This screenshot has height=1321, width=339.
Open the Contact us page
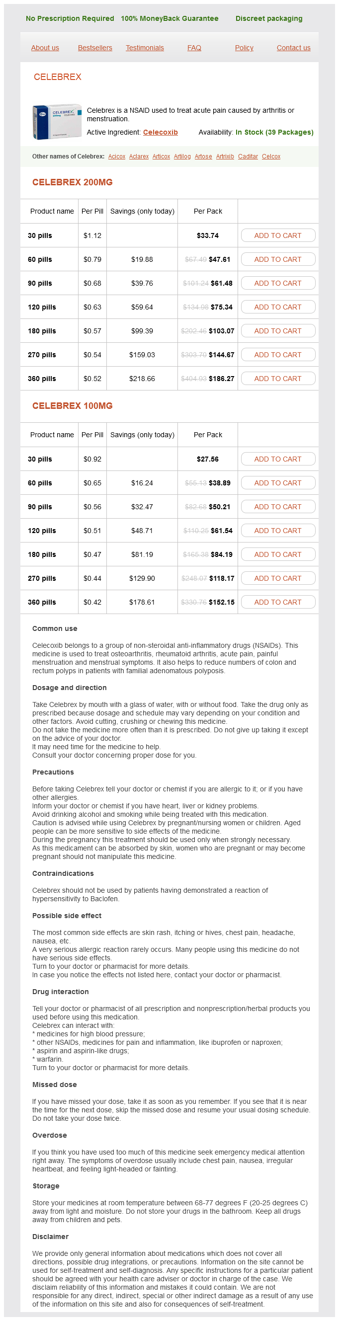[293, 48]
